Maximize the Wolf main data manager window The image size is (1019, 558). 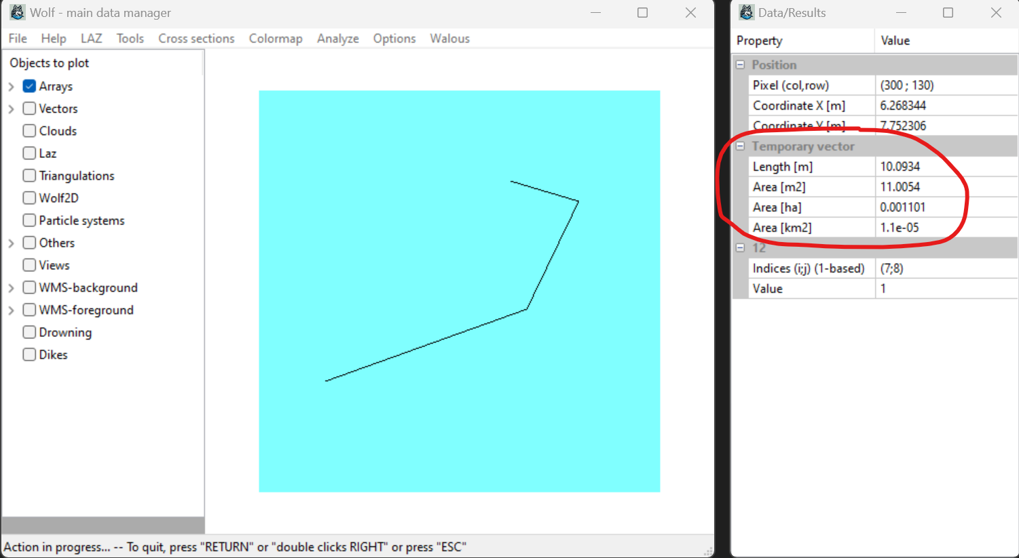point(642,12)
